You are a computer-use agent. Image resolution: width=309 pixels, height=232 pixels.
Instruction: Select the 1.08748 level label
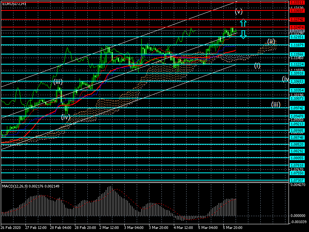coord(297,138)
